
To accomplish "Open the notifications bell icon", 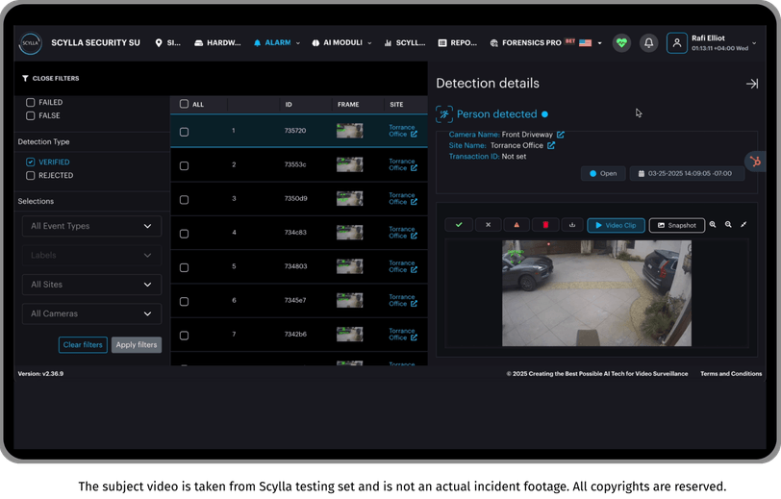I will pos(648,43).
